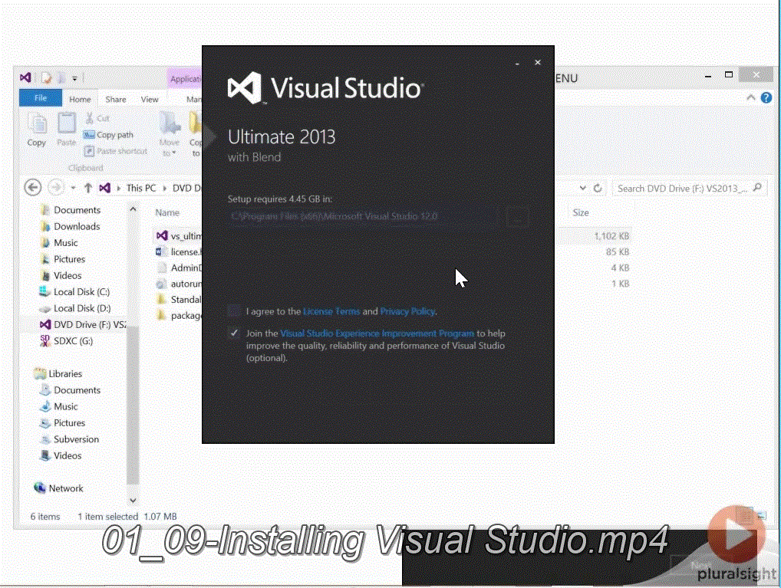Image resolution: width=781 pixels, height=588 pixels.
Task: Click the Copy icon in the ribbon
Action: coord(37,130)
